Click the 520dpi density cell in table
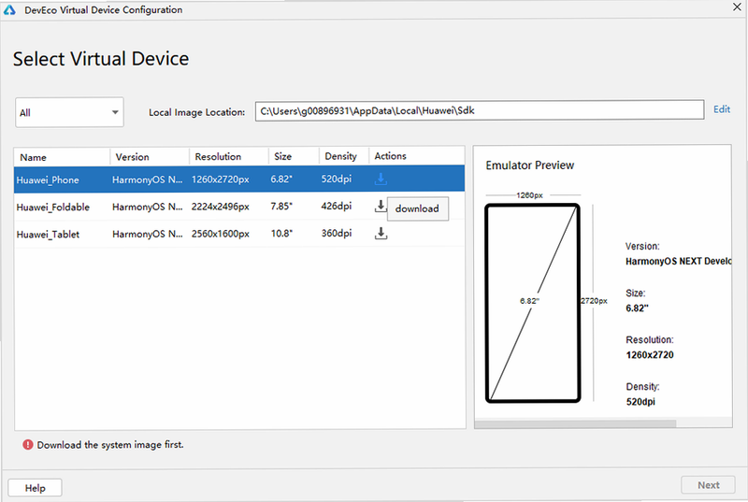 (x=337, y=179)
